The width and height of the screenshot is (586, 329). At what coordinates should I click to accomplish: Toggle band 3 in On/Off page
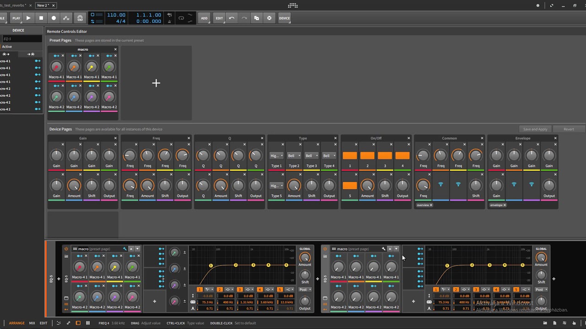coord(385,156)
